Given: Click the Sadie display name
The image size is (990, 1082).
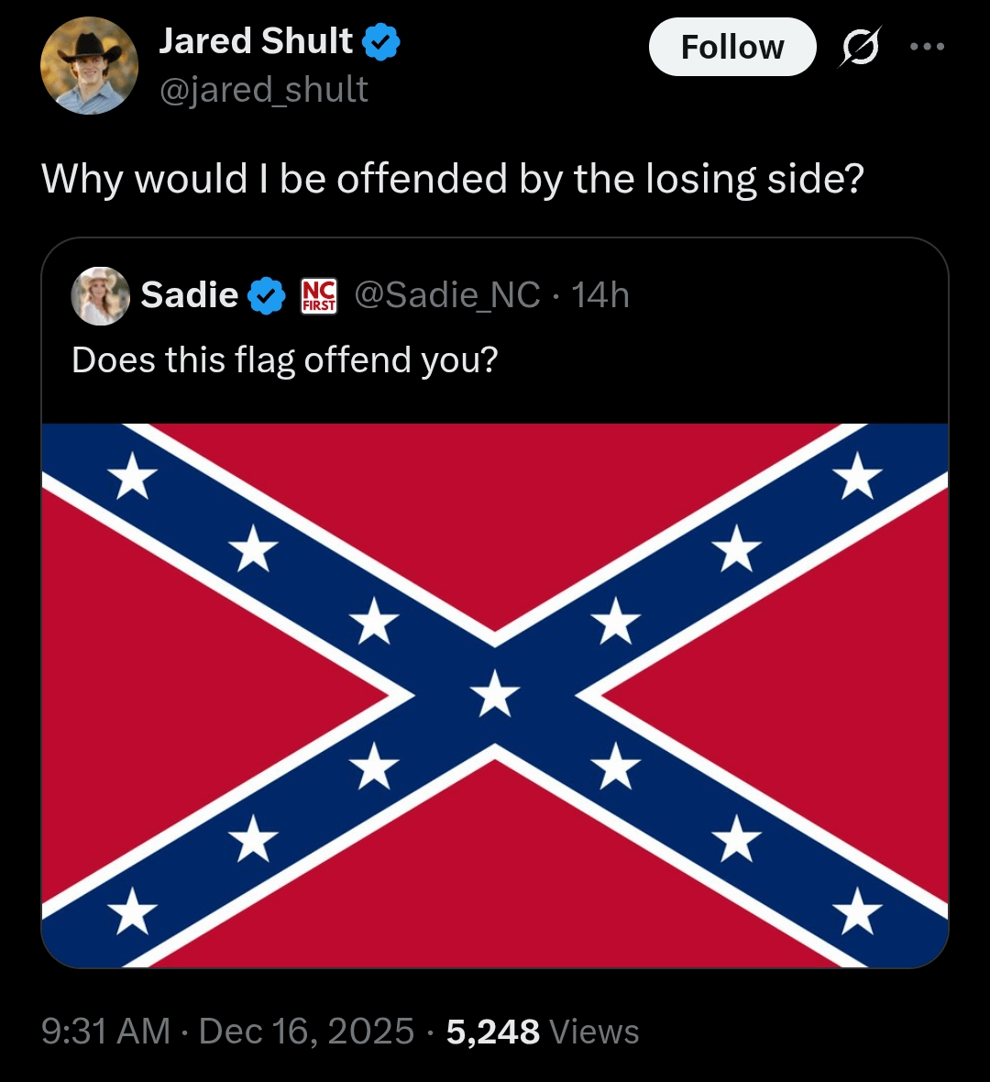Looking at the screenshot, I should pos(190,295).
